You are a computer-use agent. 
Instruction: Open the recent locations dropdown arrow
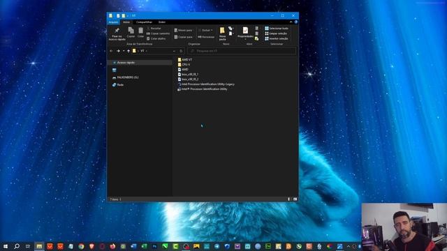tap(124, 51)
